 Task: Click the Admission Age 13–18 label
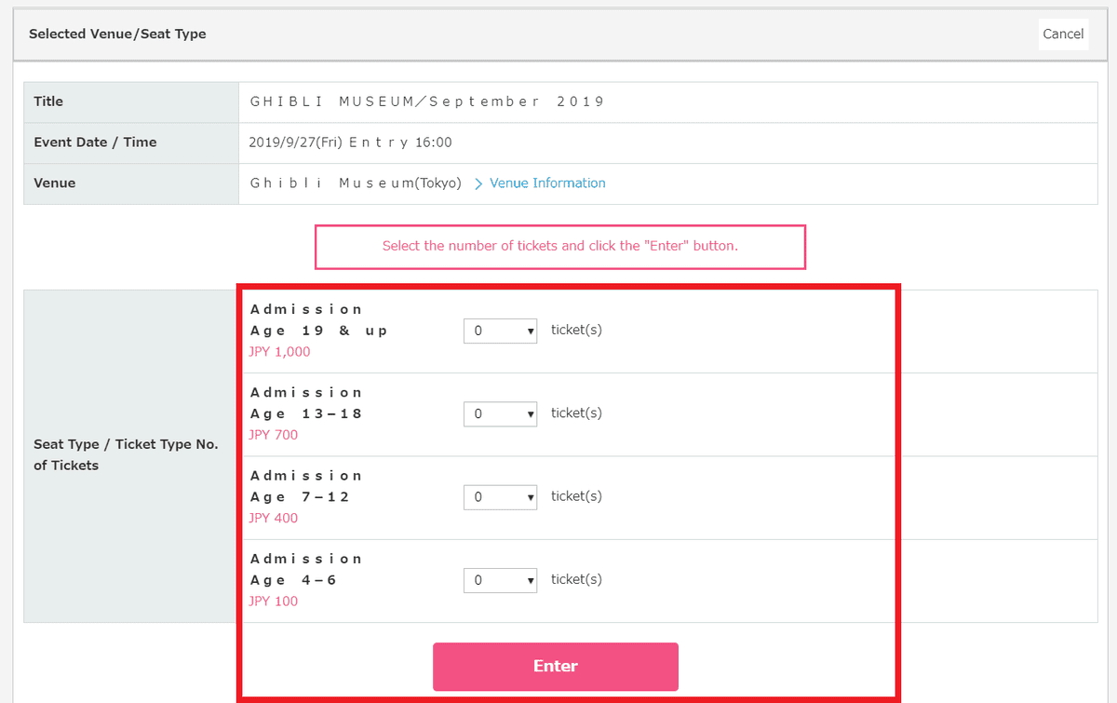(306, 403)
